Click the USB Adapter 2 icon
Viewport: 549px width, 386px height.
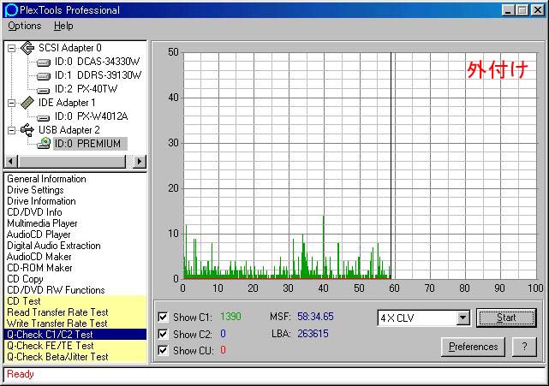click(x=27, y=130)
